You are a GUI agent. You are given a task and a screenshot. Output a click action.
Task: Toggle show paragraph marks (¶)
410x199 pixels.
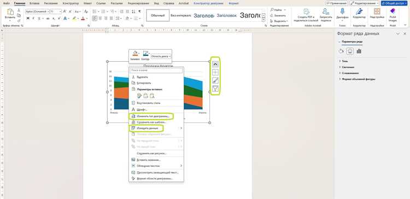pos(140,11)
